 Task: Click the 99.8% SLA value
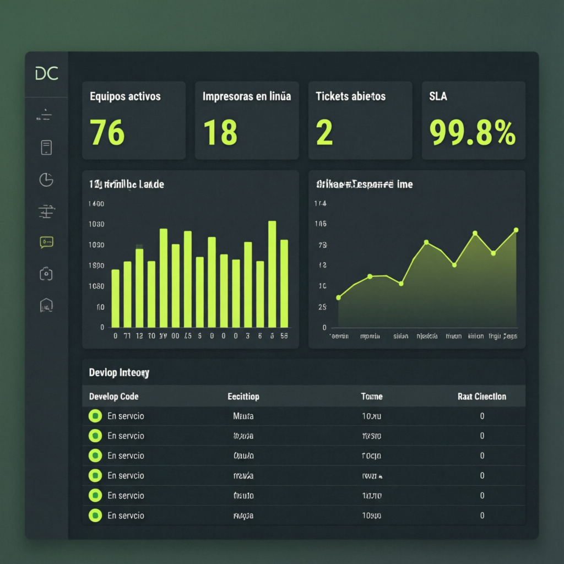point(473,132)
